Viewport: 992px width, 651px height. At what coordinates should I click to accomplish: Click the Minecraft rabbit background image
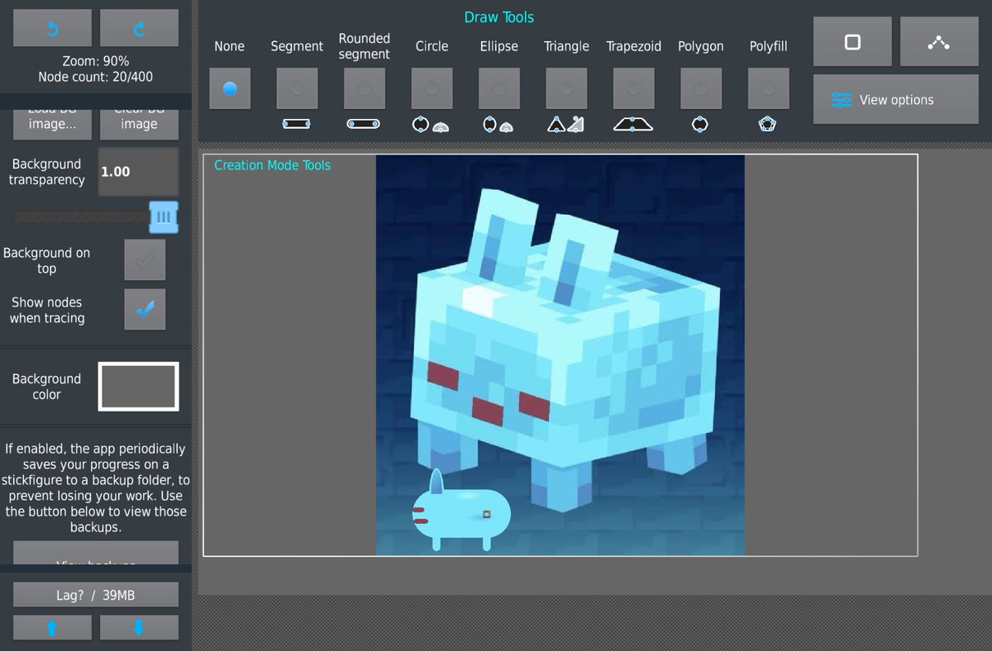[x=560, y=355]
